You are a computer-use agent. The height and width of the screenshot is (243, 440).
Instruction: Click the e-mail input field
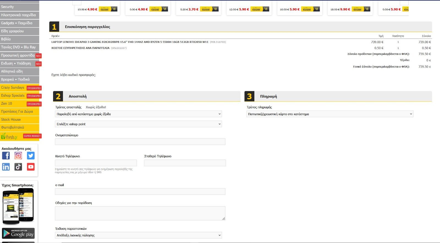point(140,192)
